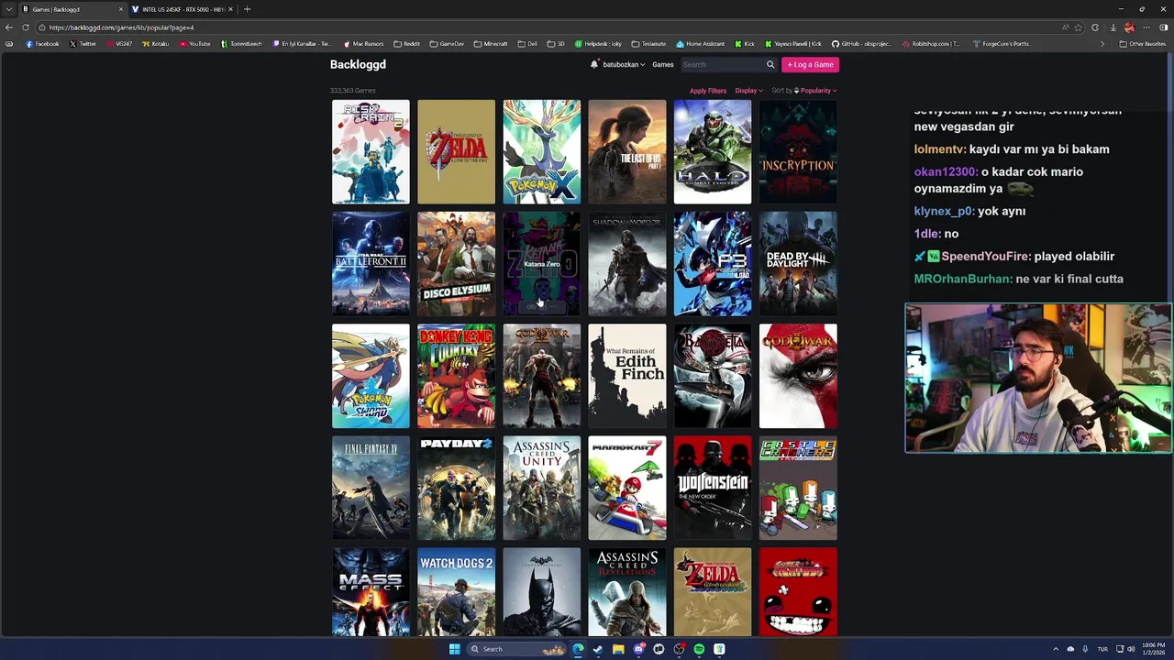Open the Sort by Popularity dropdown
1174x660 pixels.
815,91
